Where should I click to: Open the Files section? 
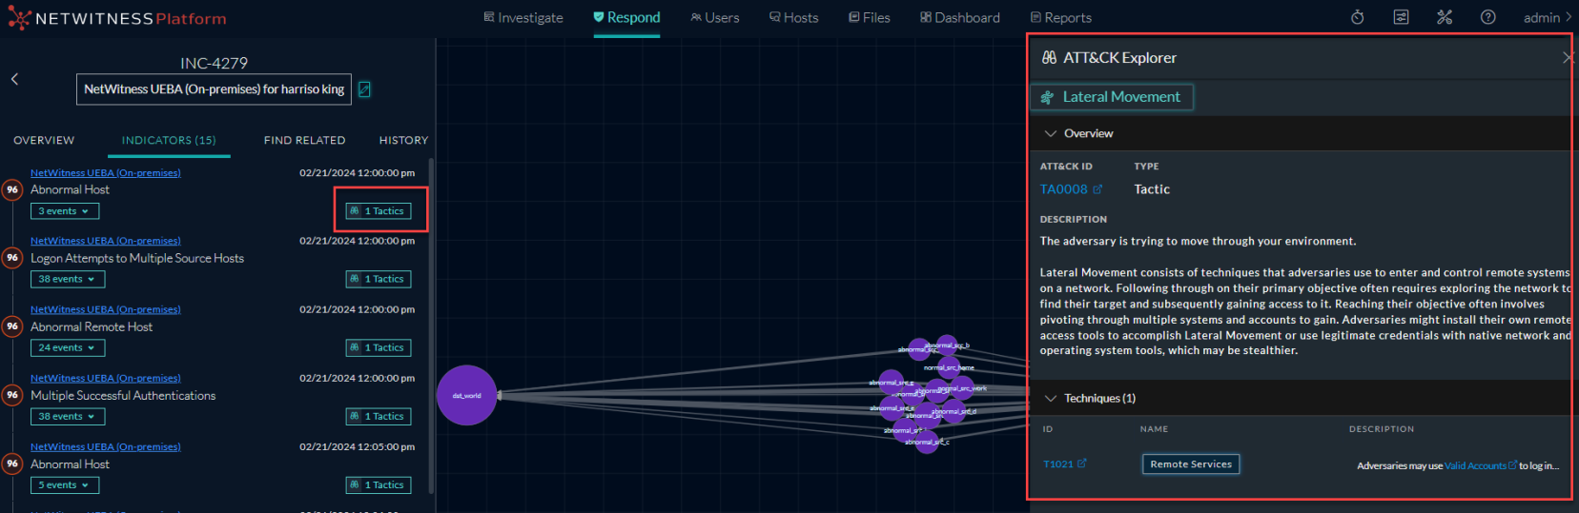click(x=870, y=17)
